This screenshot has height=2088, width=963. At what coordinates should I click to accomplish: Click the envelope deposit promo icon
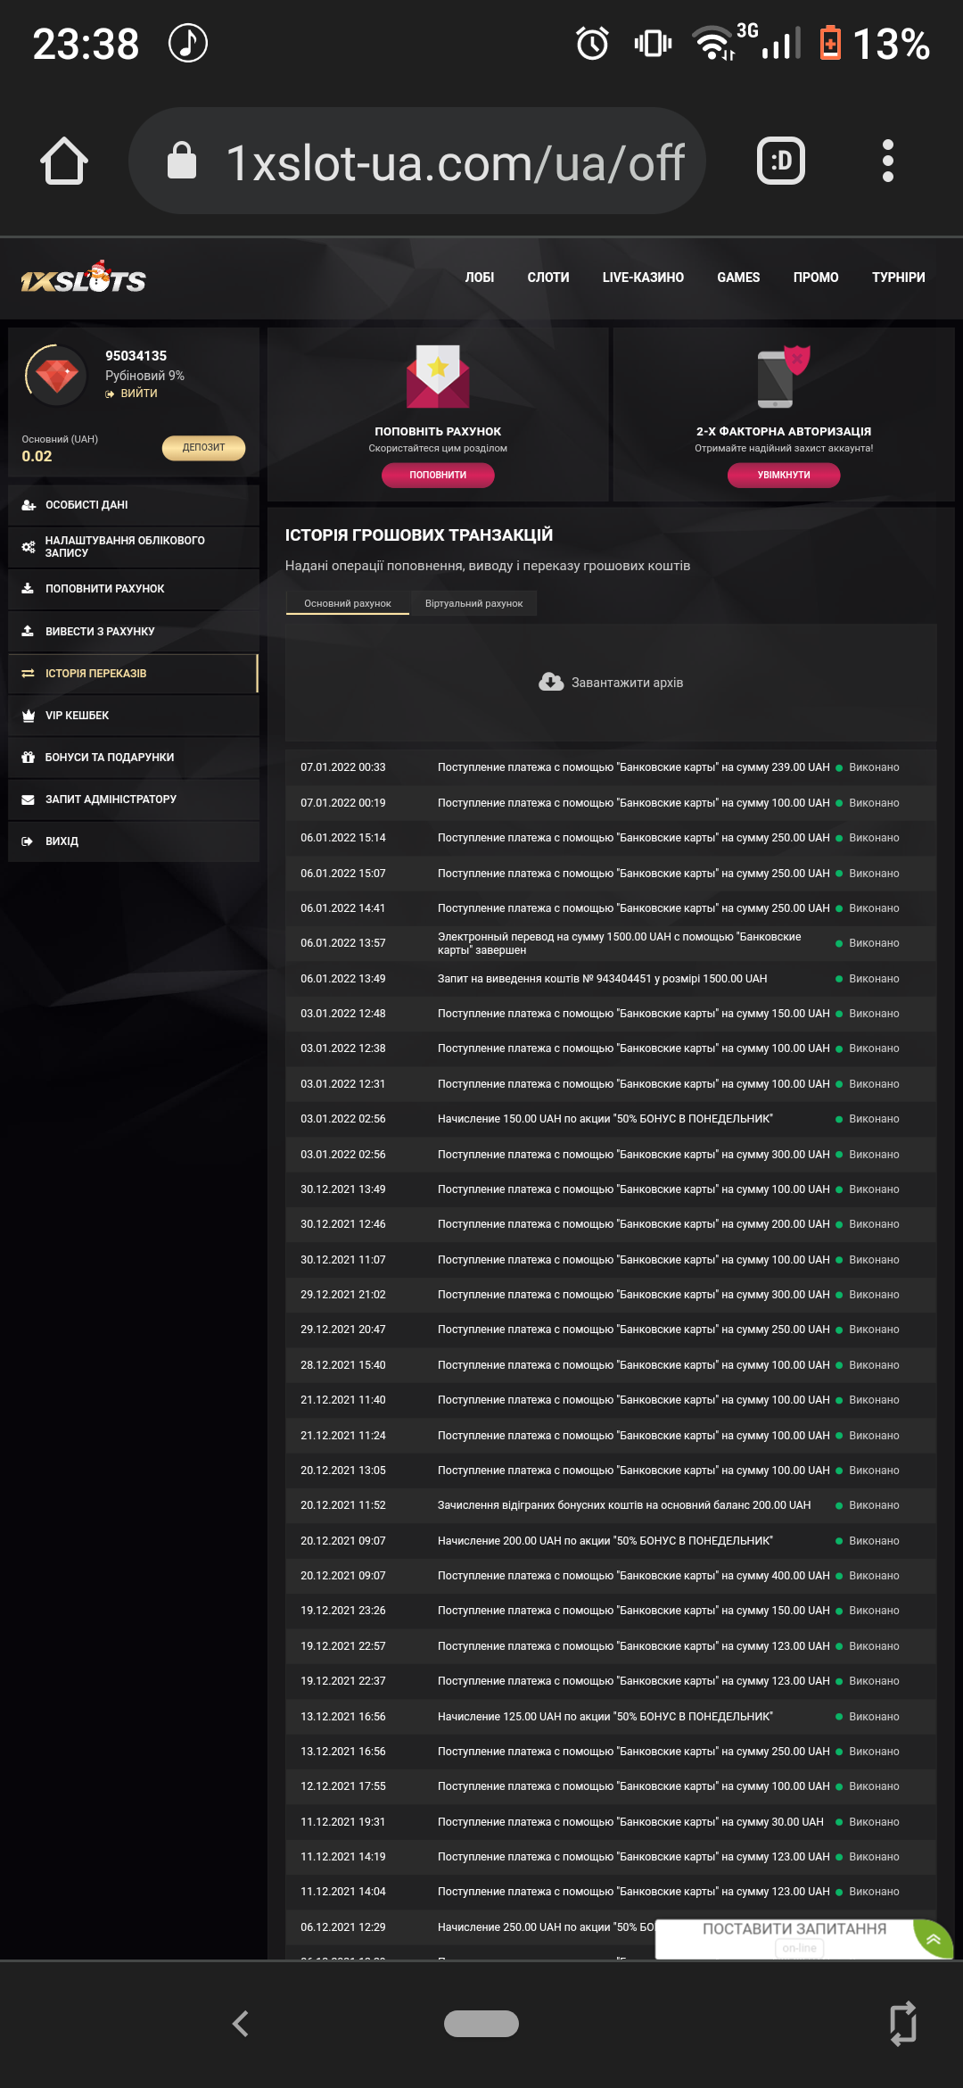438,376
